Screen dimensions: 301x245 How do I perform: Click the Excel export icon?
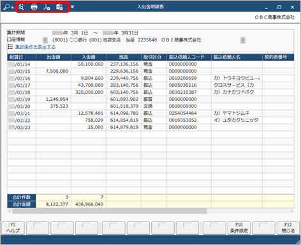click(x=59, y=7)
